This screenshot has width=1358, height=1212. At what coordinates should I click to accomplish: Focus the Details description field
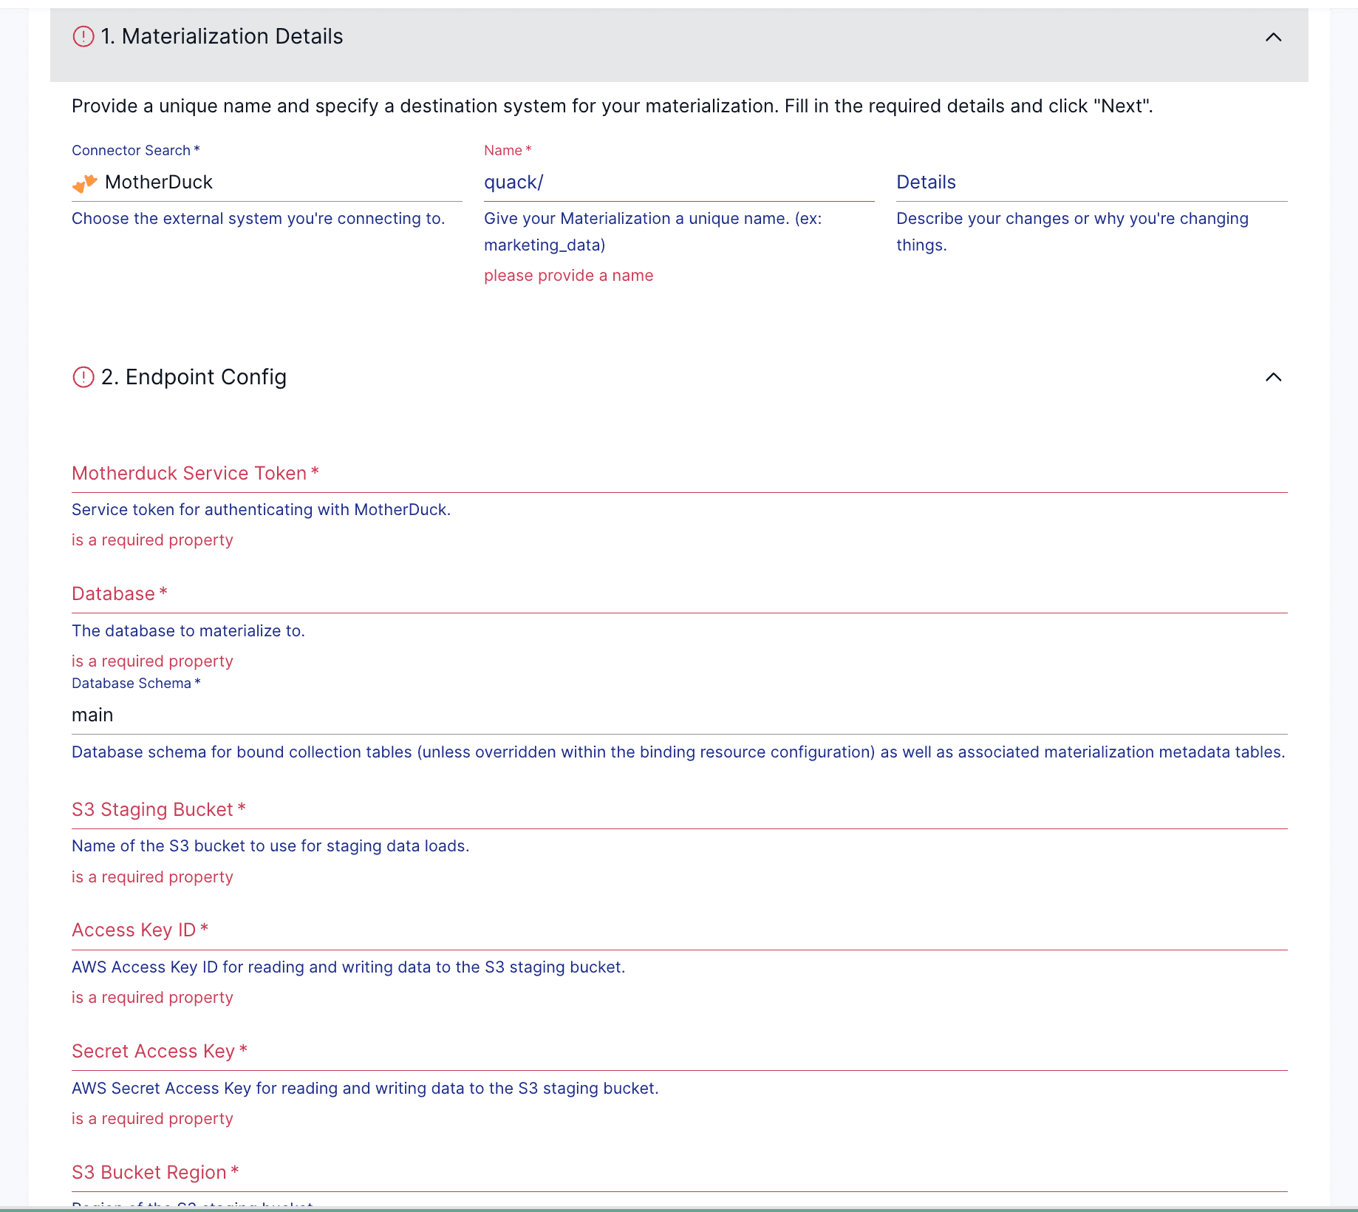[x=1091, y=183]
